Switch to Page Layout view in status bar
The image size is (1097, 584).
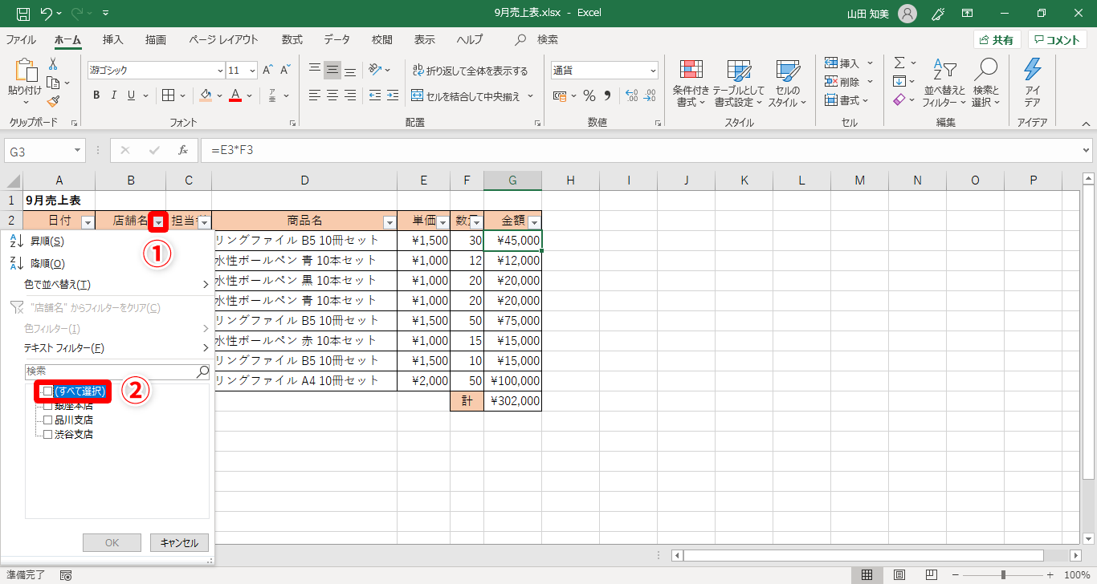pos(899,575)
